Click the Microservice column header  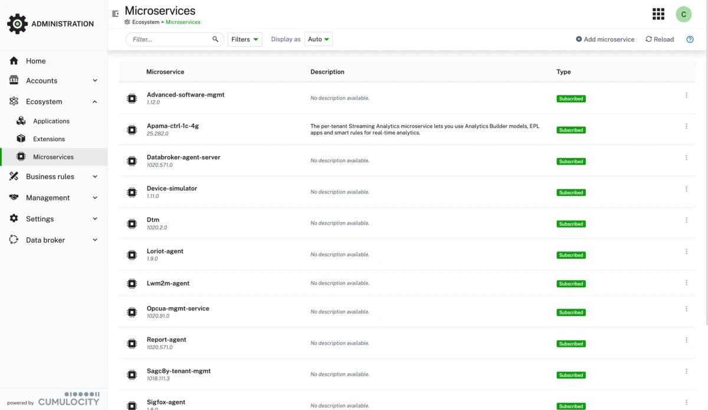[x=165, y=72]
